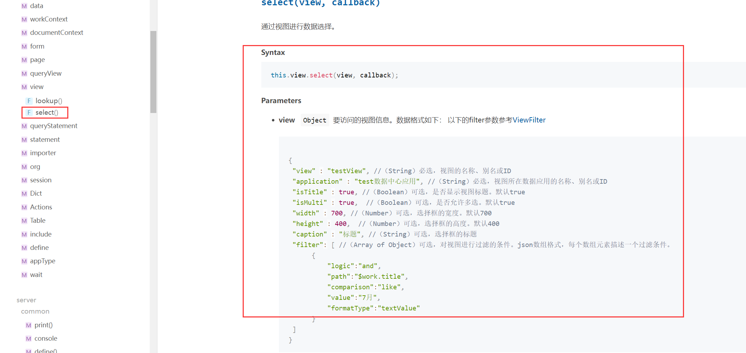Go to the define module

(39, 248)
